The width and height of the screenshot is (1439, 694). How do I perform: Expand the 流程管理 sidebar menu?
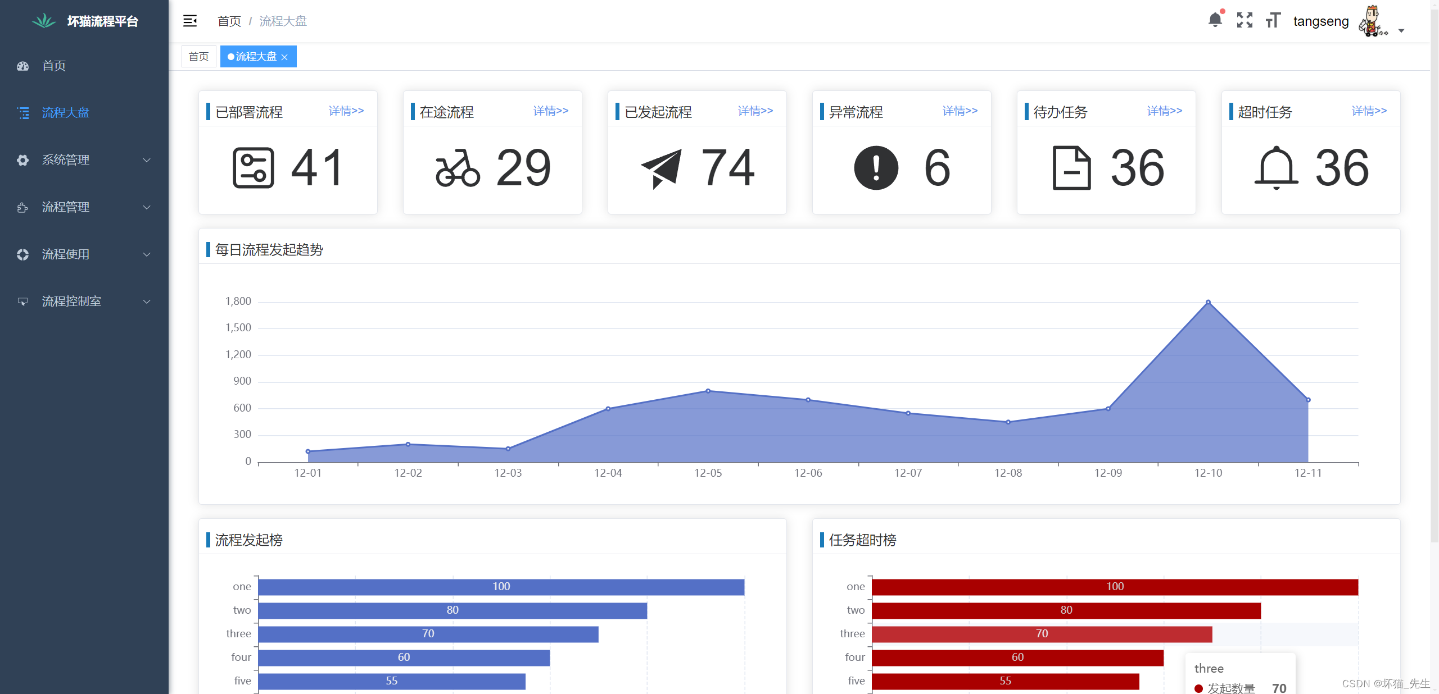point(84,207)
